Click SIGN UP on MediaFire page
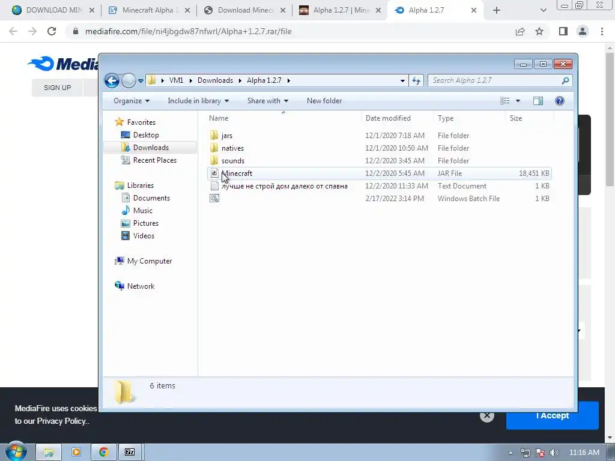615x461 pixels. (x=57, y=88)
